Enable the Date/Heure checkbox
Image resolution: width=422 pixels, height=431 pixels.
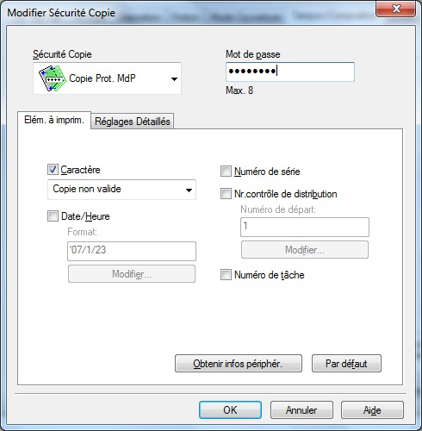click(x=53, y=216)
